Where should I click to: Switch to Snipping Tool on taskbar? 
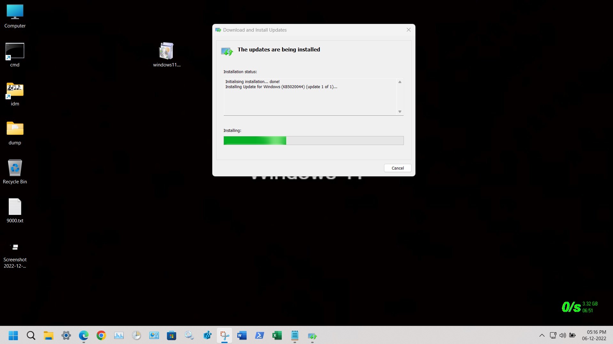pyautogui.click(x=224, y=335)
